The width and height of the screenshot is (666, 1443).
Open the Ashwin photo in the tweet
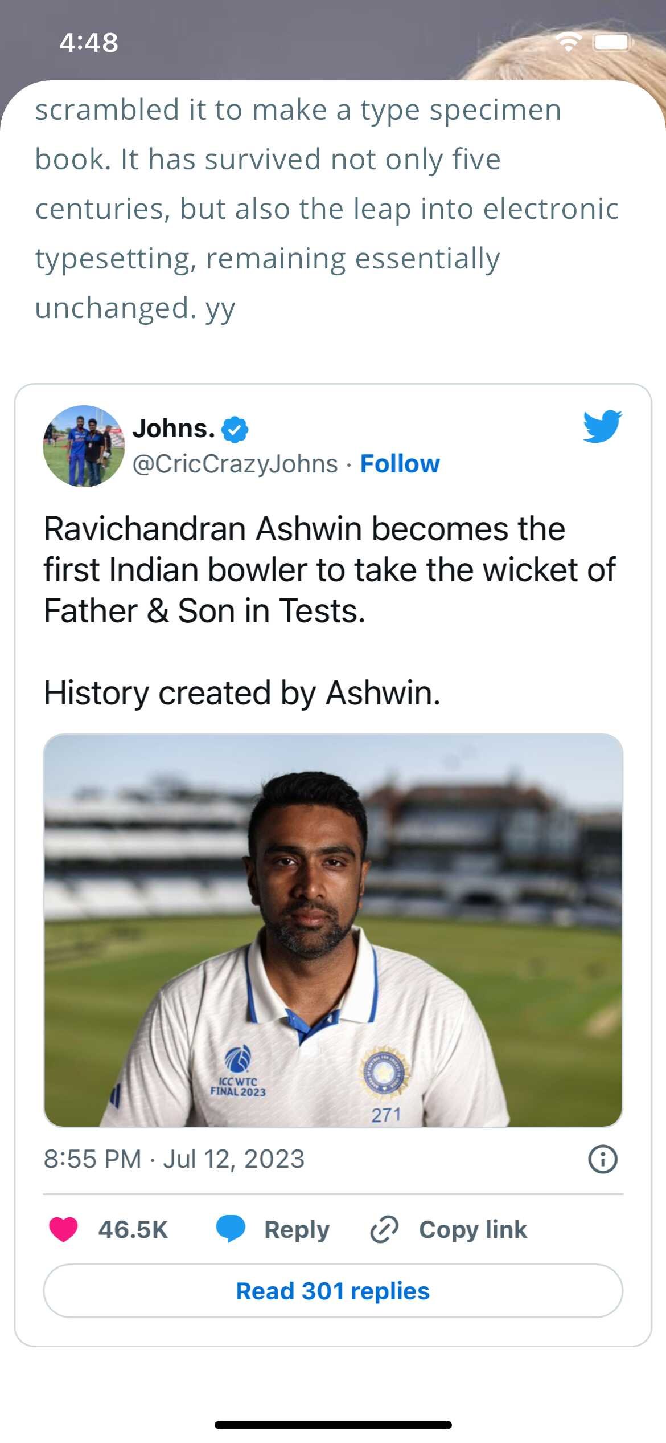tap(333, 930)
